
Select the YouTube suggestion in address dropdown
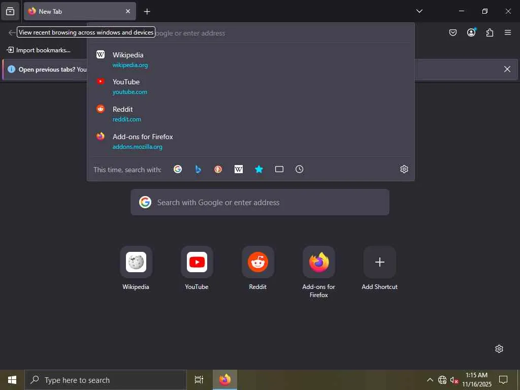(251, 87)
